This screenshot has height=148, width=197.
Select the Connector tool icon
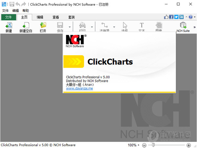tap(104, 25)
